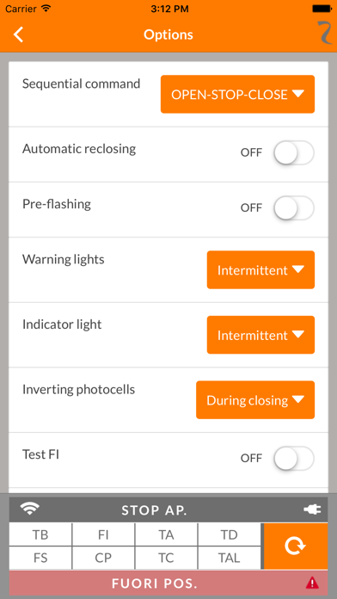Select the FI status cell
The height and width of the screenshot is (599, 337).
click(x=103, y=534)
